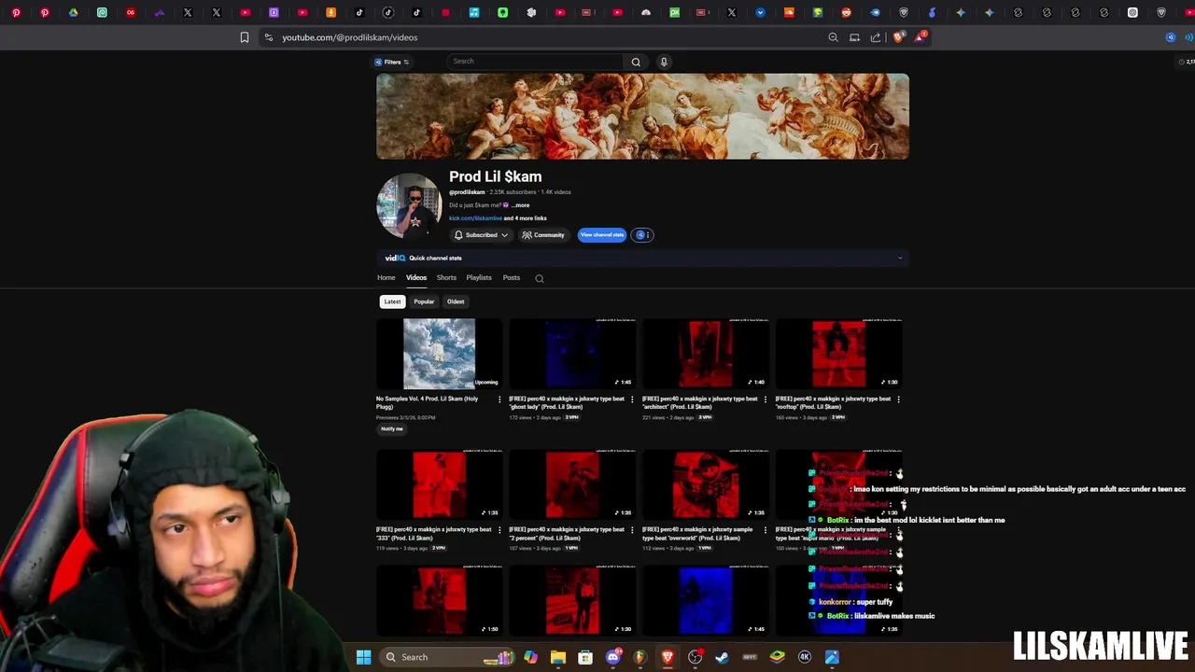Screen dimensions: 1195x672
Task: Switch to the Shorts tab
Action: coord(446,278)
